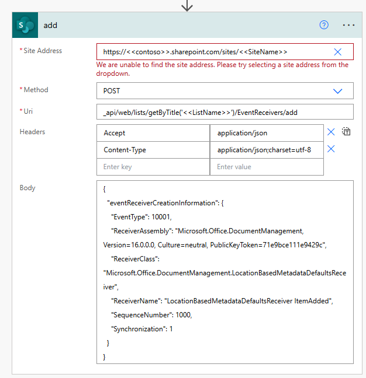
Task: Click the Accept header key field
Action: [153, 133]
